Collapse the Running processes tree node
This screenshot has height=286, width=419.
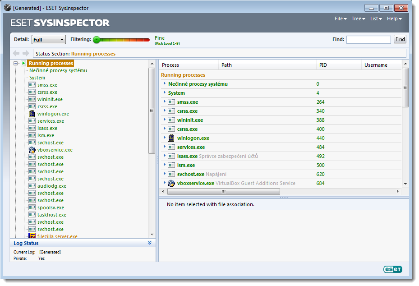(x=16, y=63)
